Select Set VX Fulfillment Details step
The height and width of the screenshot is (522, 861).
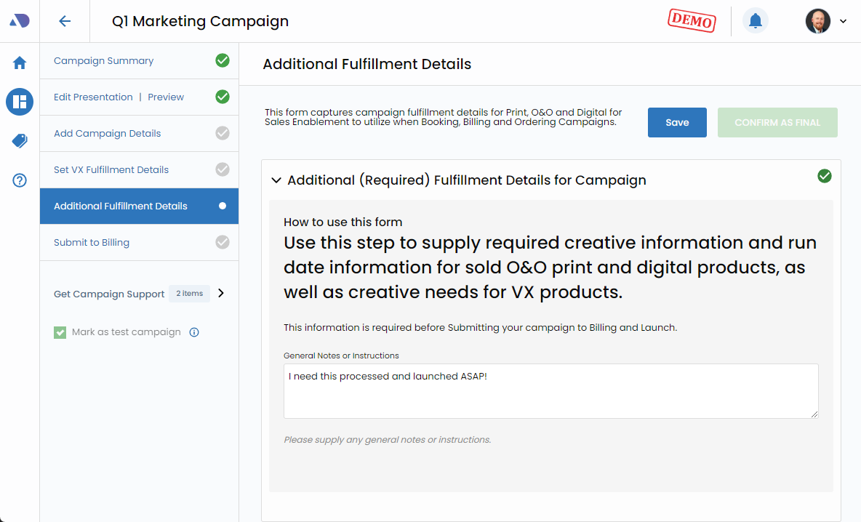click(111, 170)
